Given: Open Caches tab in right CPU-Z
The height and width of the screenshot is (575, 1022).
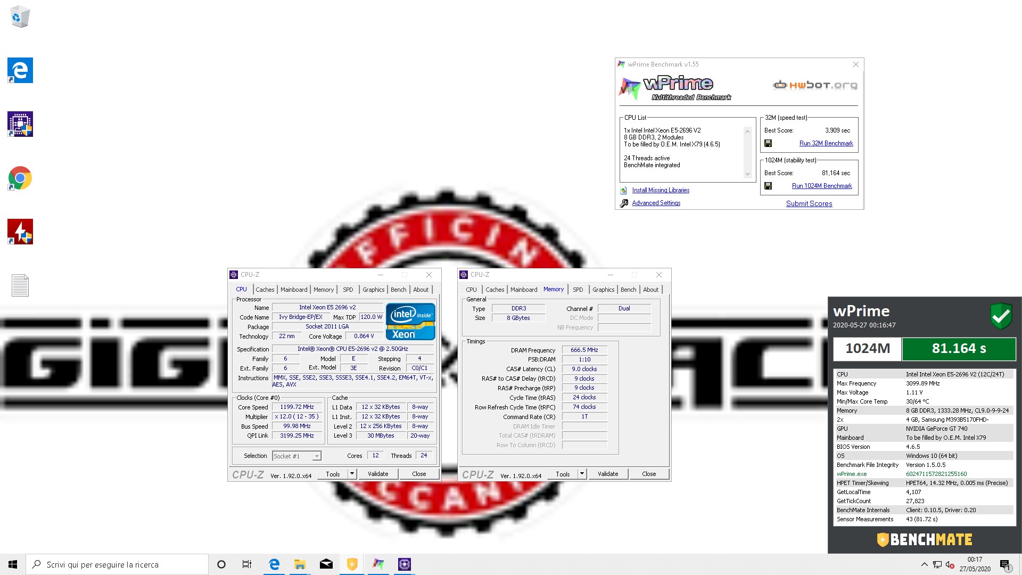Looking at the screenshot, I should click(x=495, y=290).
